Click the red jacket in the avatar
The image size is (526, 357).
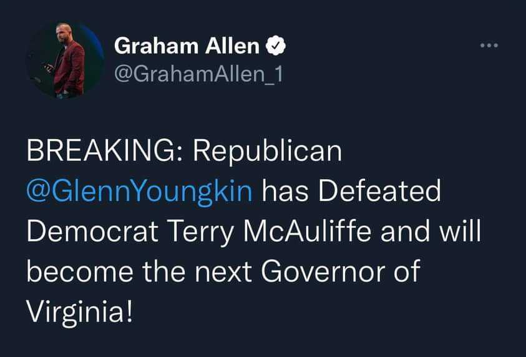click(71, 67)
